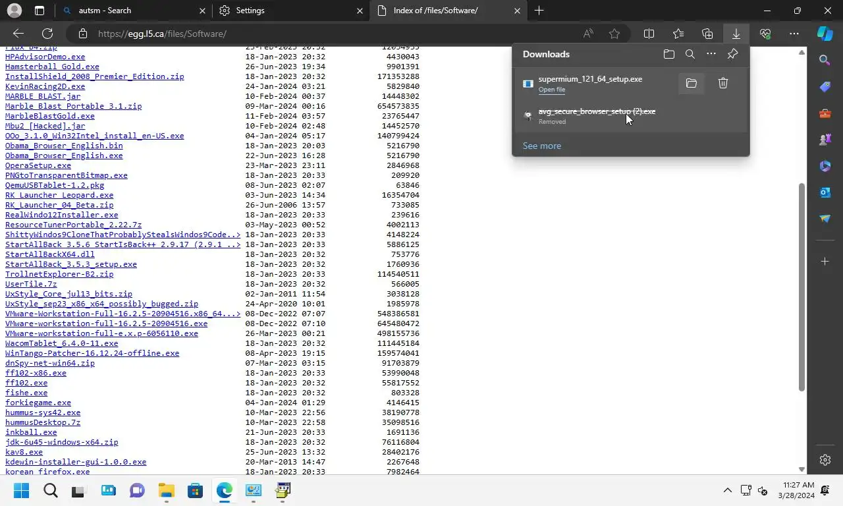Download StartAllBack_3.5.3_setup.exe
This screenshot has width=843, height=506.
71,264
